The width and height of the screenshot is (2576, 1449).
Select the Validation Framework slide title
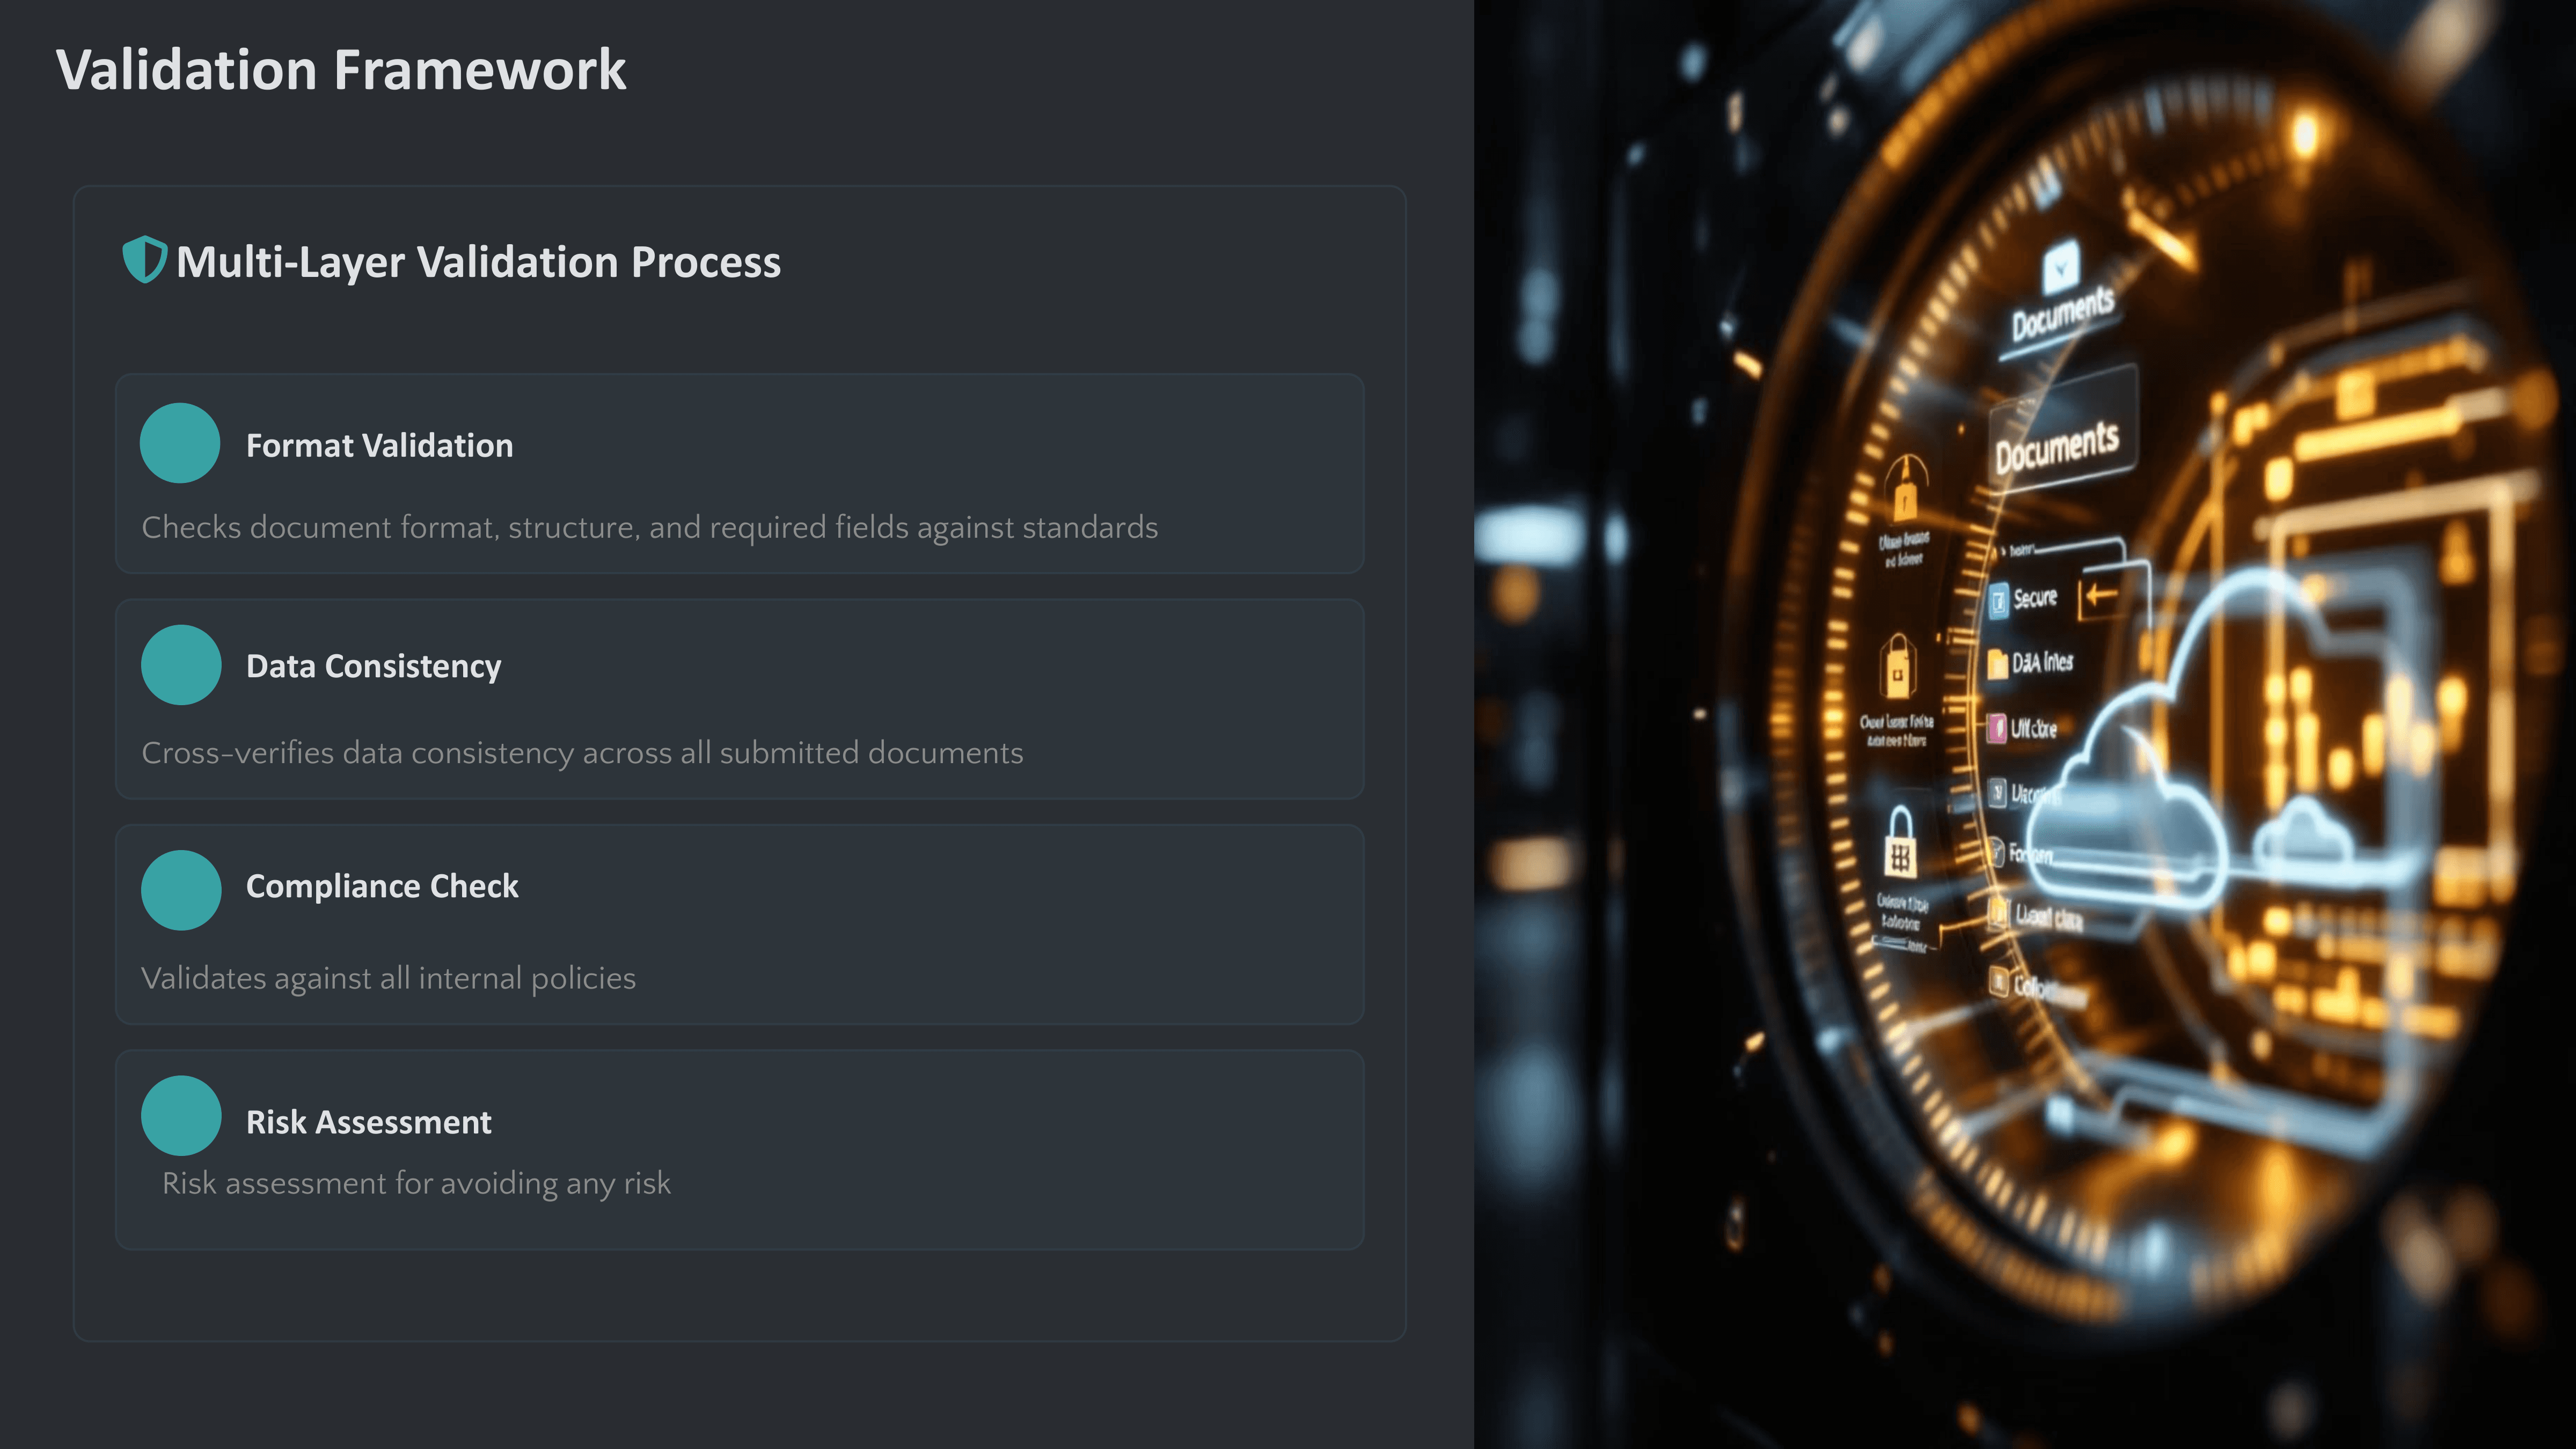point(341,70)
